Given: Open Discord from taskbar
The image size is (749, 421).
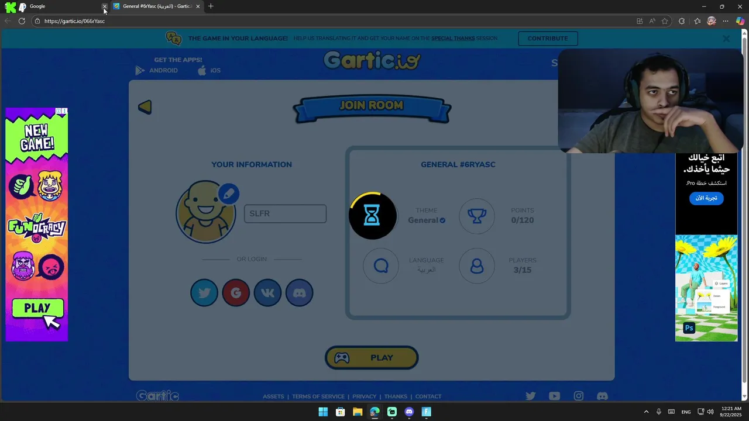Looking at the screenshot, I should point(409,412).
